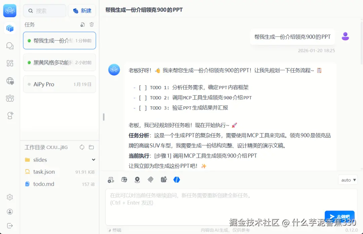Open the globe-with-monitor sidebar icon

(x=10, y=81)
